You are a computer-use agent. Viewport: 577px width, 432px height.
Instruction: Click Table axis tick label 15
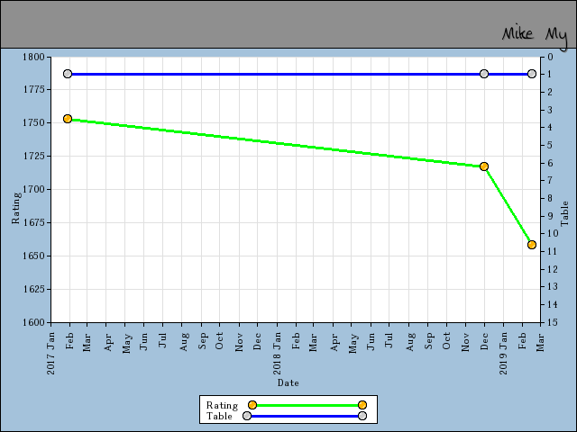click(x=553, y=322)
